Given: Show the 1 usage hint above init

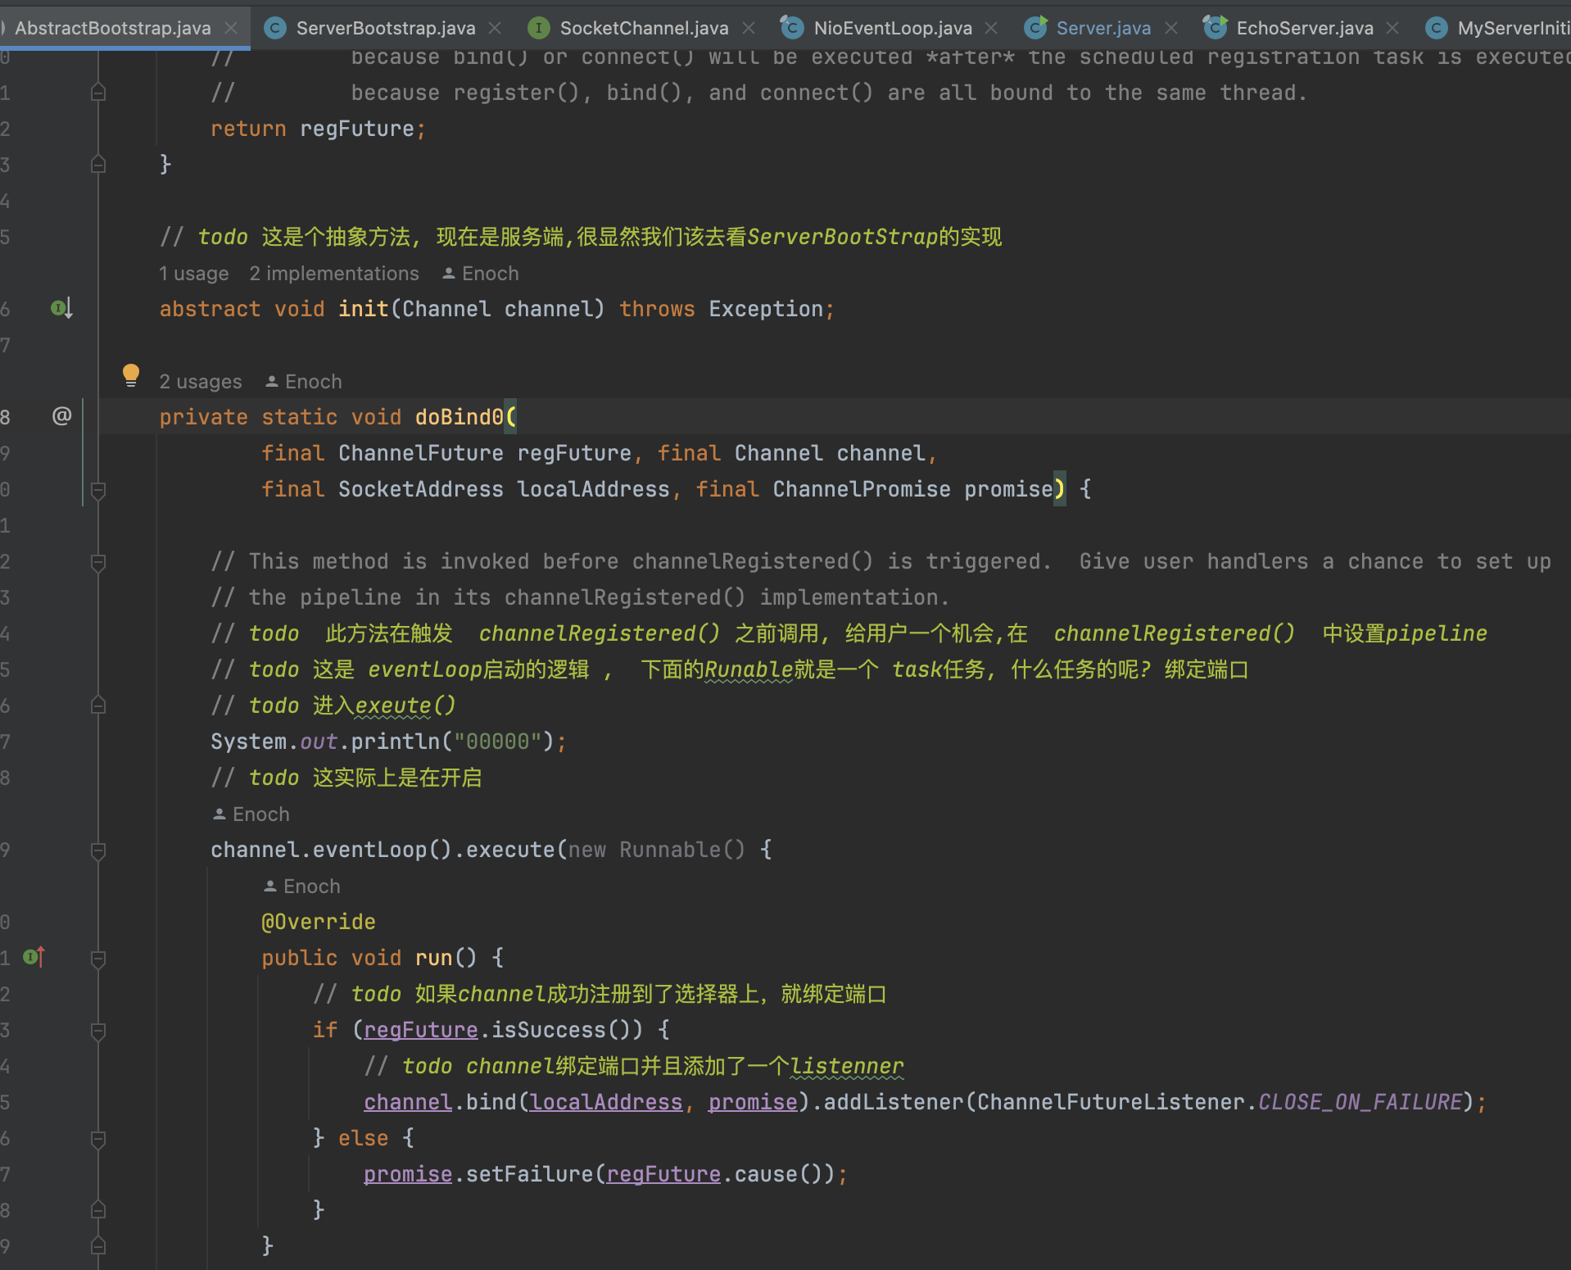Looking at the screenshot, I should [x=194, y=274].
